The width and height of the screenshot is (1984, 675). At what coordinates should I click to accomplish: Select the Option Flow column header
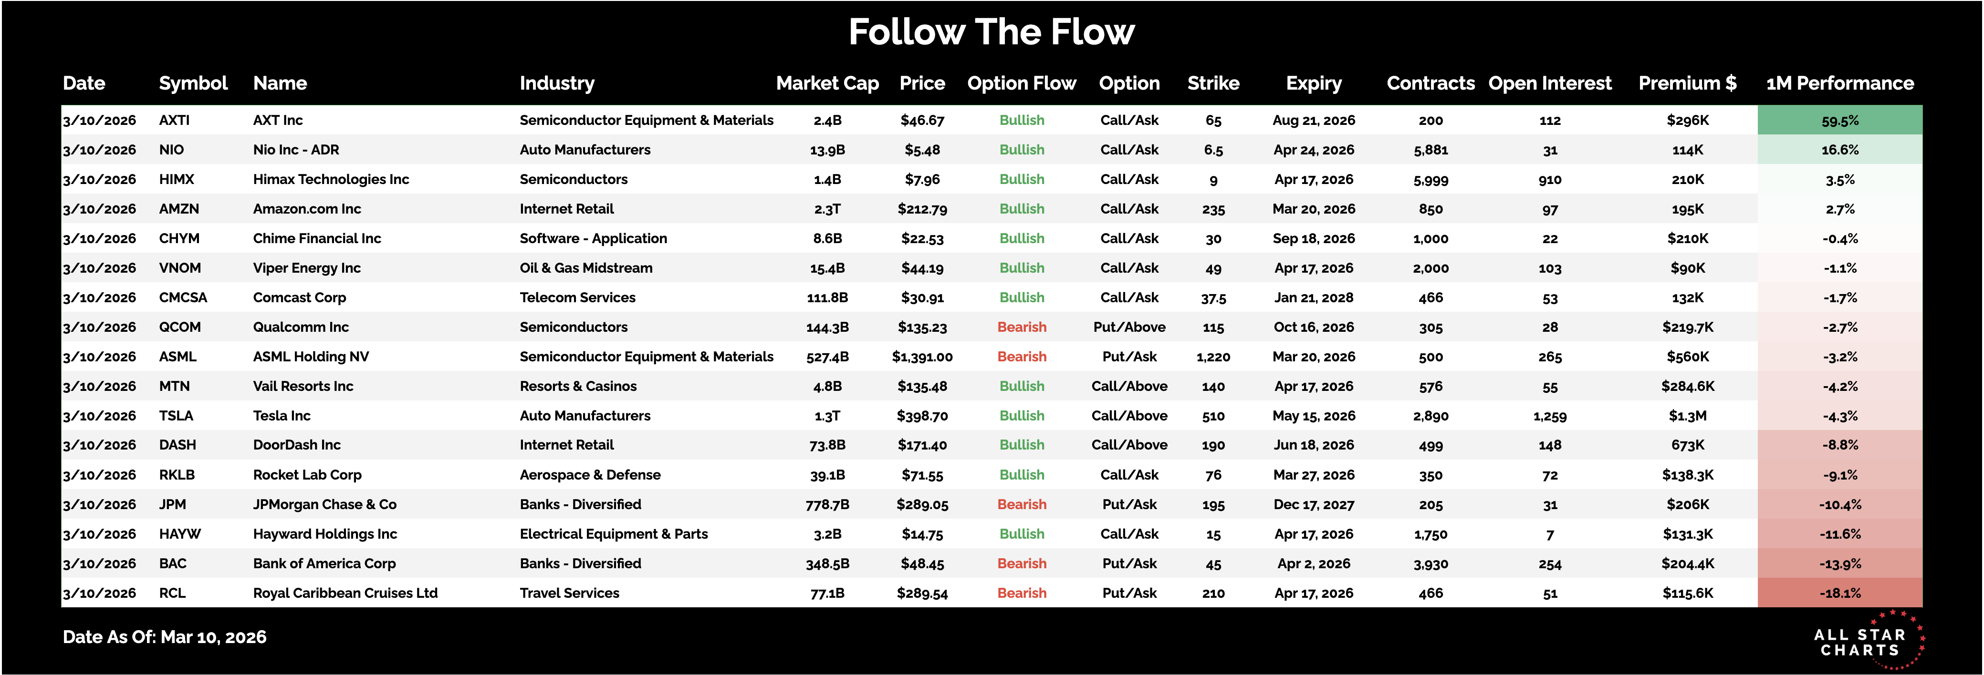pyautogui.click(x=1021, y=83)
